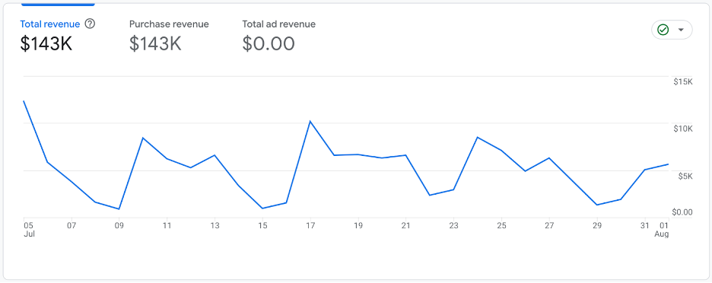Click the 21 x-axis date label

[x=406, y=225]
